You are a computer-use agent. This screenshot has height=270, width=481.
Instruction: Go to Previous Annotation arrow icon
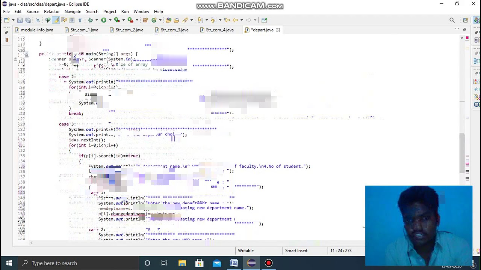coord(213,20)
